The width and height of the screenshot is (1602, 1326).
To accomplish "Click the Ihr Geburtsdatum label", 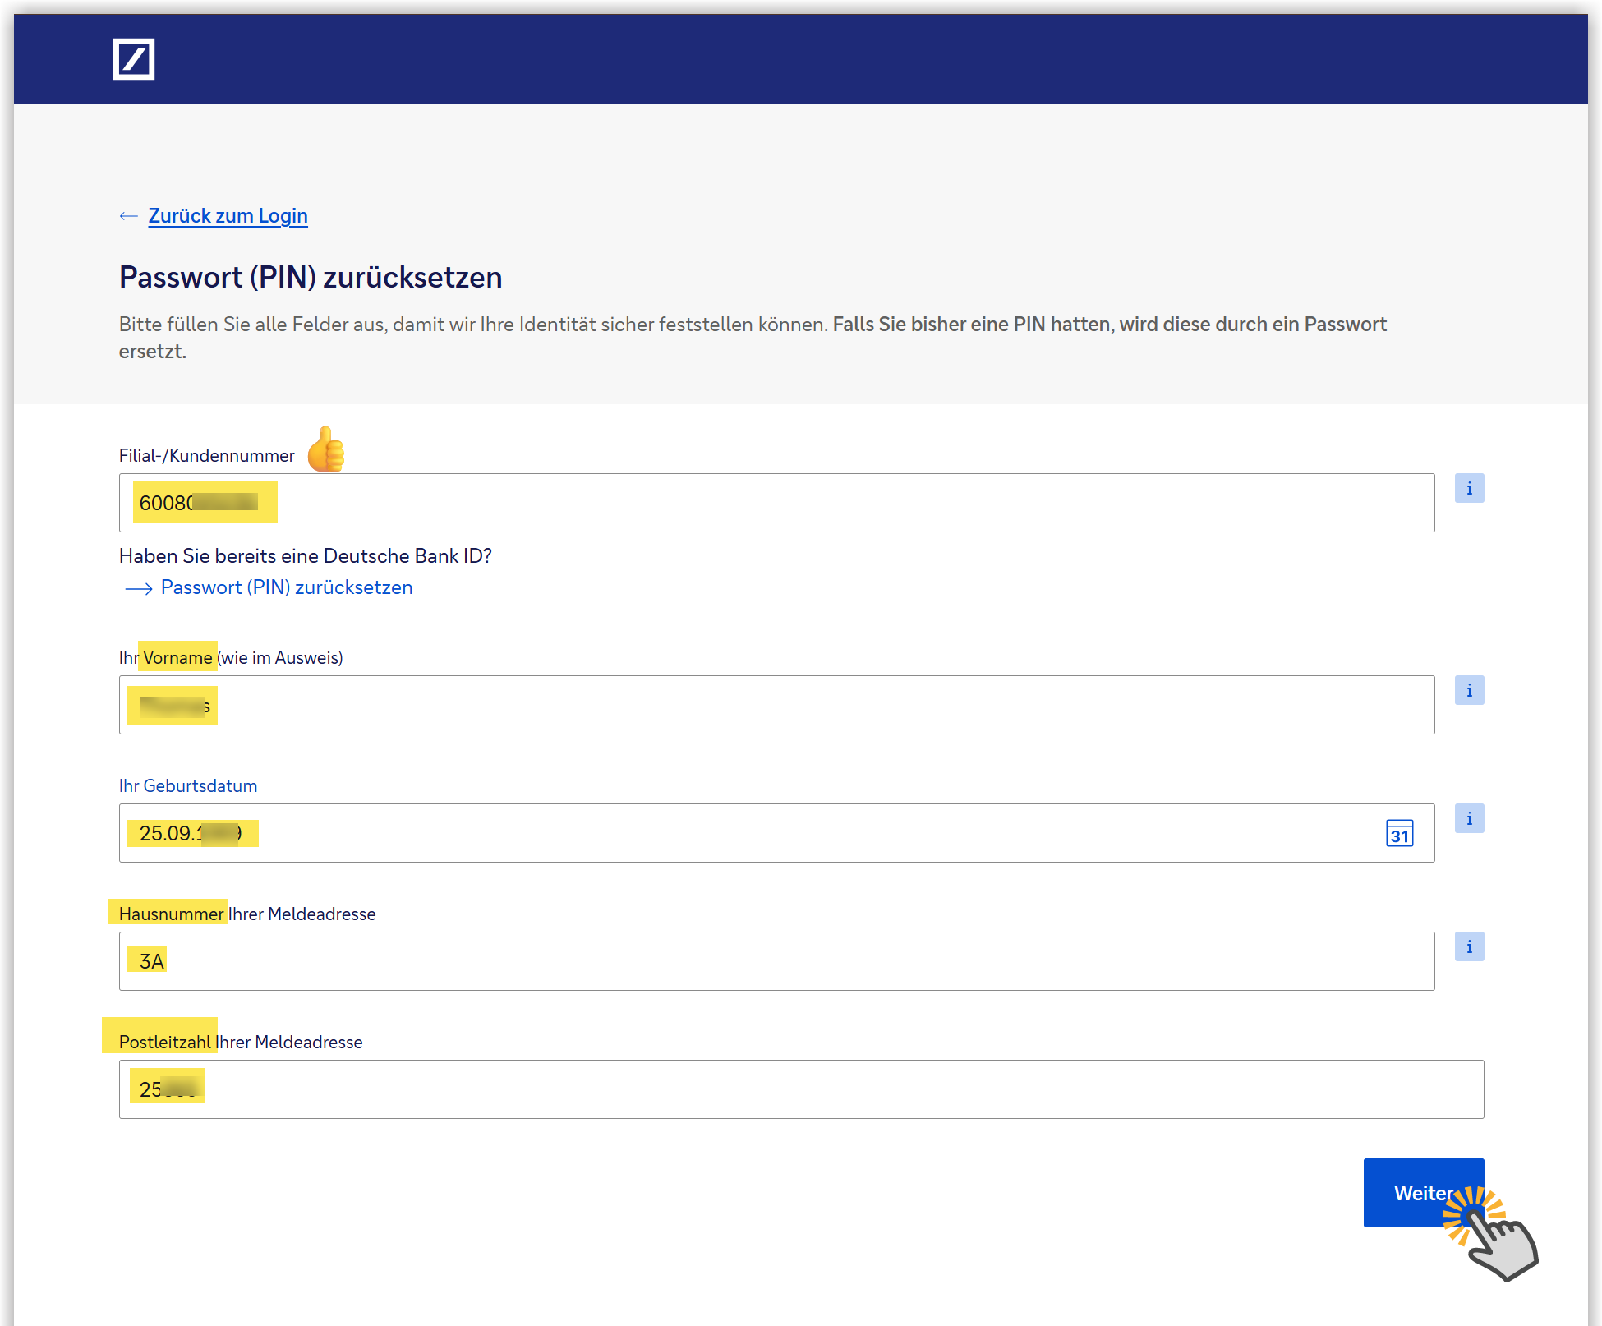I will (188, 786).
